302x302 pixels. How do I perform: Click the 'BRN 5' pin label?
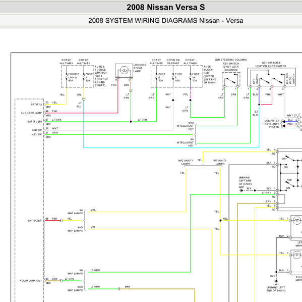270,202
